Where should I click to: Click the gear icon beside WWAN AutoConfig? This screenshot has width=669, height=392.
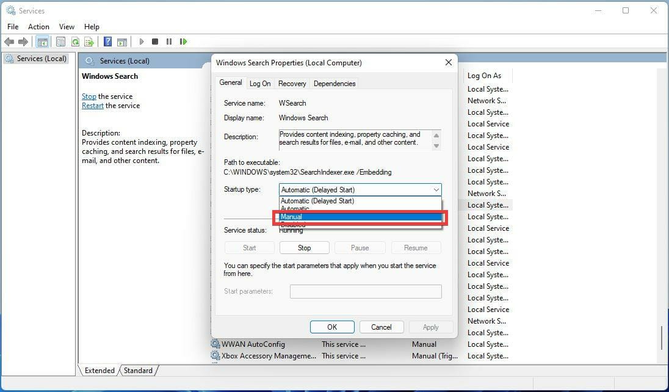(215, 344)
